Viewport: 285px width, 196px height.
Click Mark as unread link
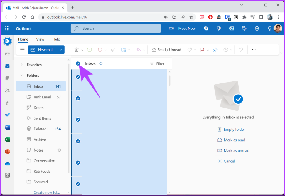[234, 150]
